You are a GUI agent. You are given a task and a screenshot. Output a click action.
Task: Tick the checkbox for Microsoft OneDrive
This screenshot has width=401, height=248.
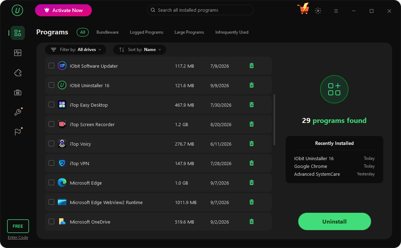coord(51,221)
